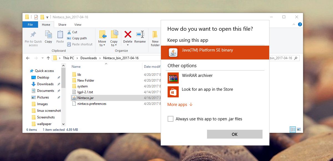Click Paste shortcut in Clipboard group
This screenshot has height=161, width=333.
point(80,44)
